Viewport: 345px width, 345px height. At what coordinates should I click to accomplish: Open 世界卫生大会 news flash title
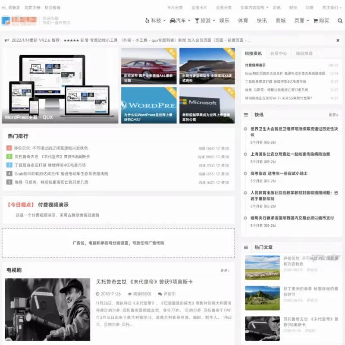tap(294, 132)
